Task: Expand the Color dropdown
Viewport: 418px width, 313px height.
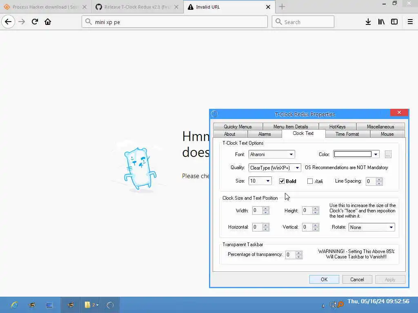Action: tap(376, 154)
